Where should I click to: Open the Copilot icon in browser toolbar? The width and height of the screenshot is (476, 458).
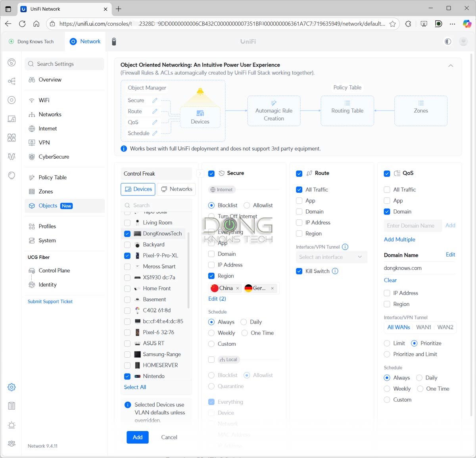pos(467,24)
